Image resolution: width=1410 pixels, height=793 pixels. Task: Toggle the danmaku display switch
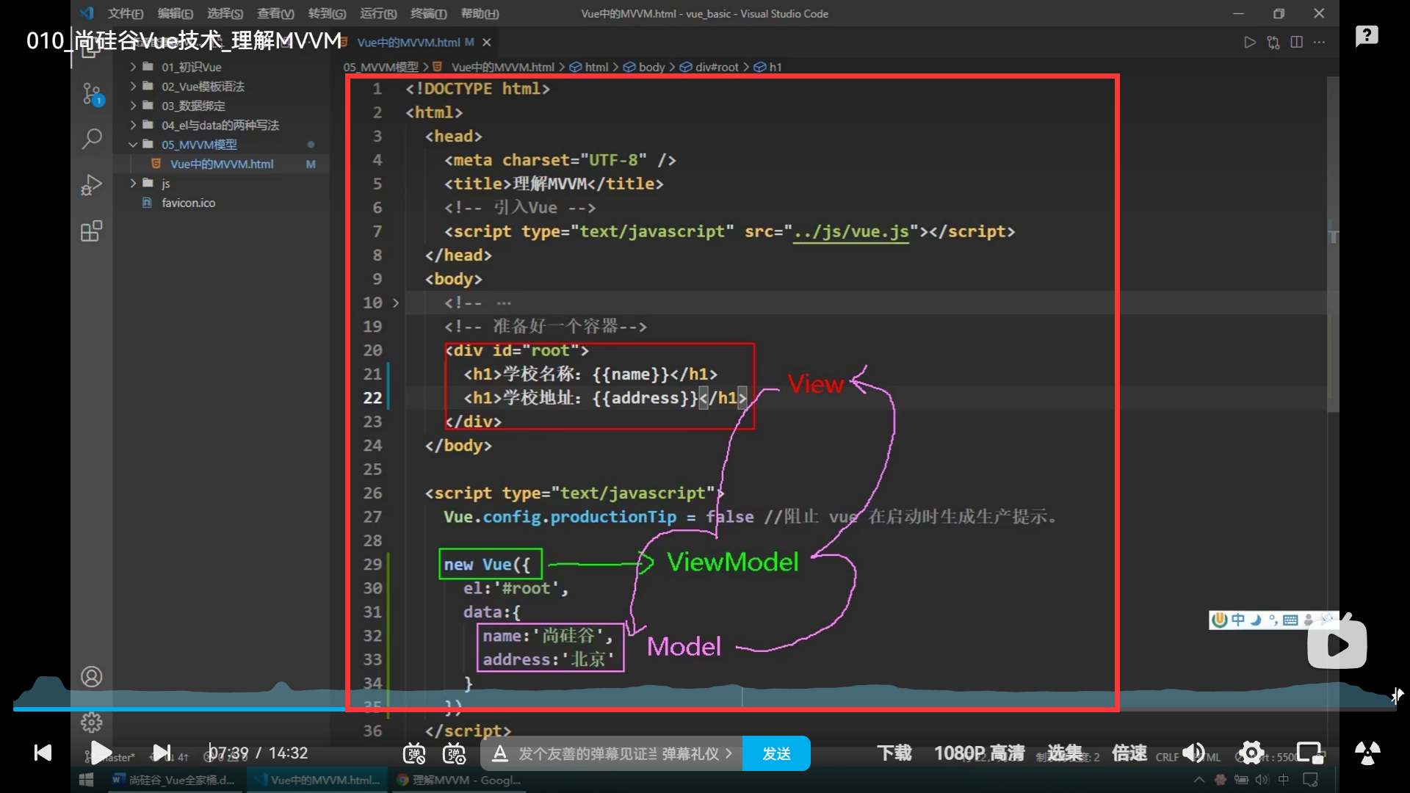point(414,753)
